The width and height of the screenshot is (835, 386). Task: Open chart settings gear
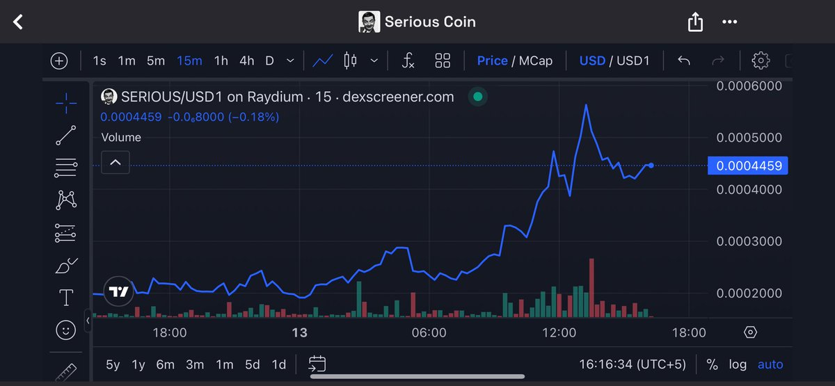(761, 61)
